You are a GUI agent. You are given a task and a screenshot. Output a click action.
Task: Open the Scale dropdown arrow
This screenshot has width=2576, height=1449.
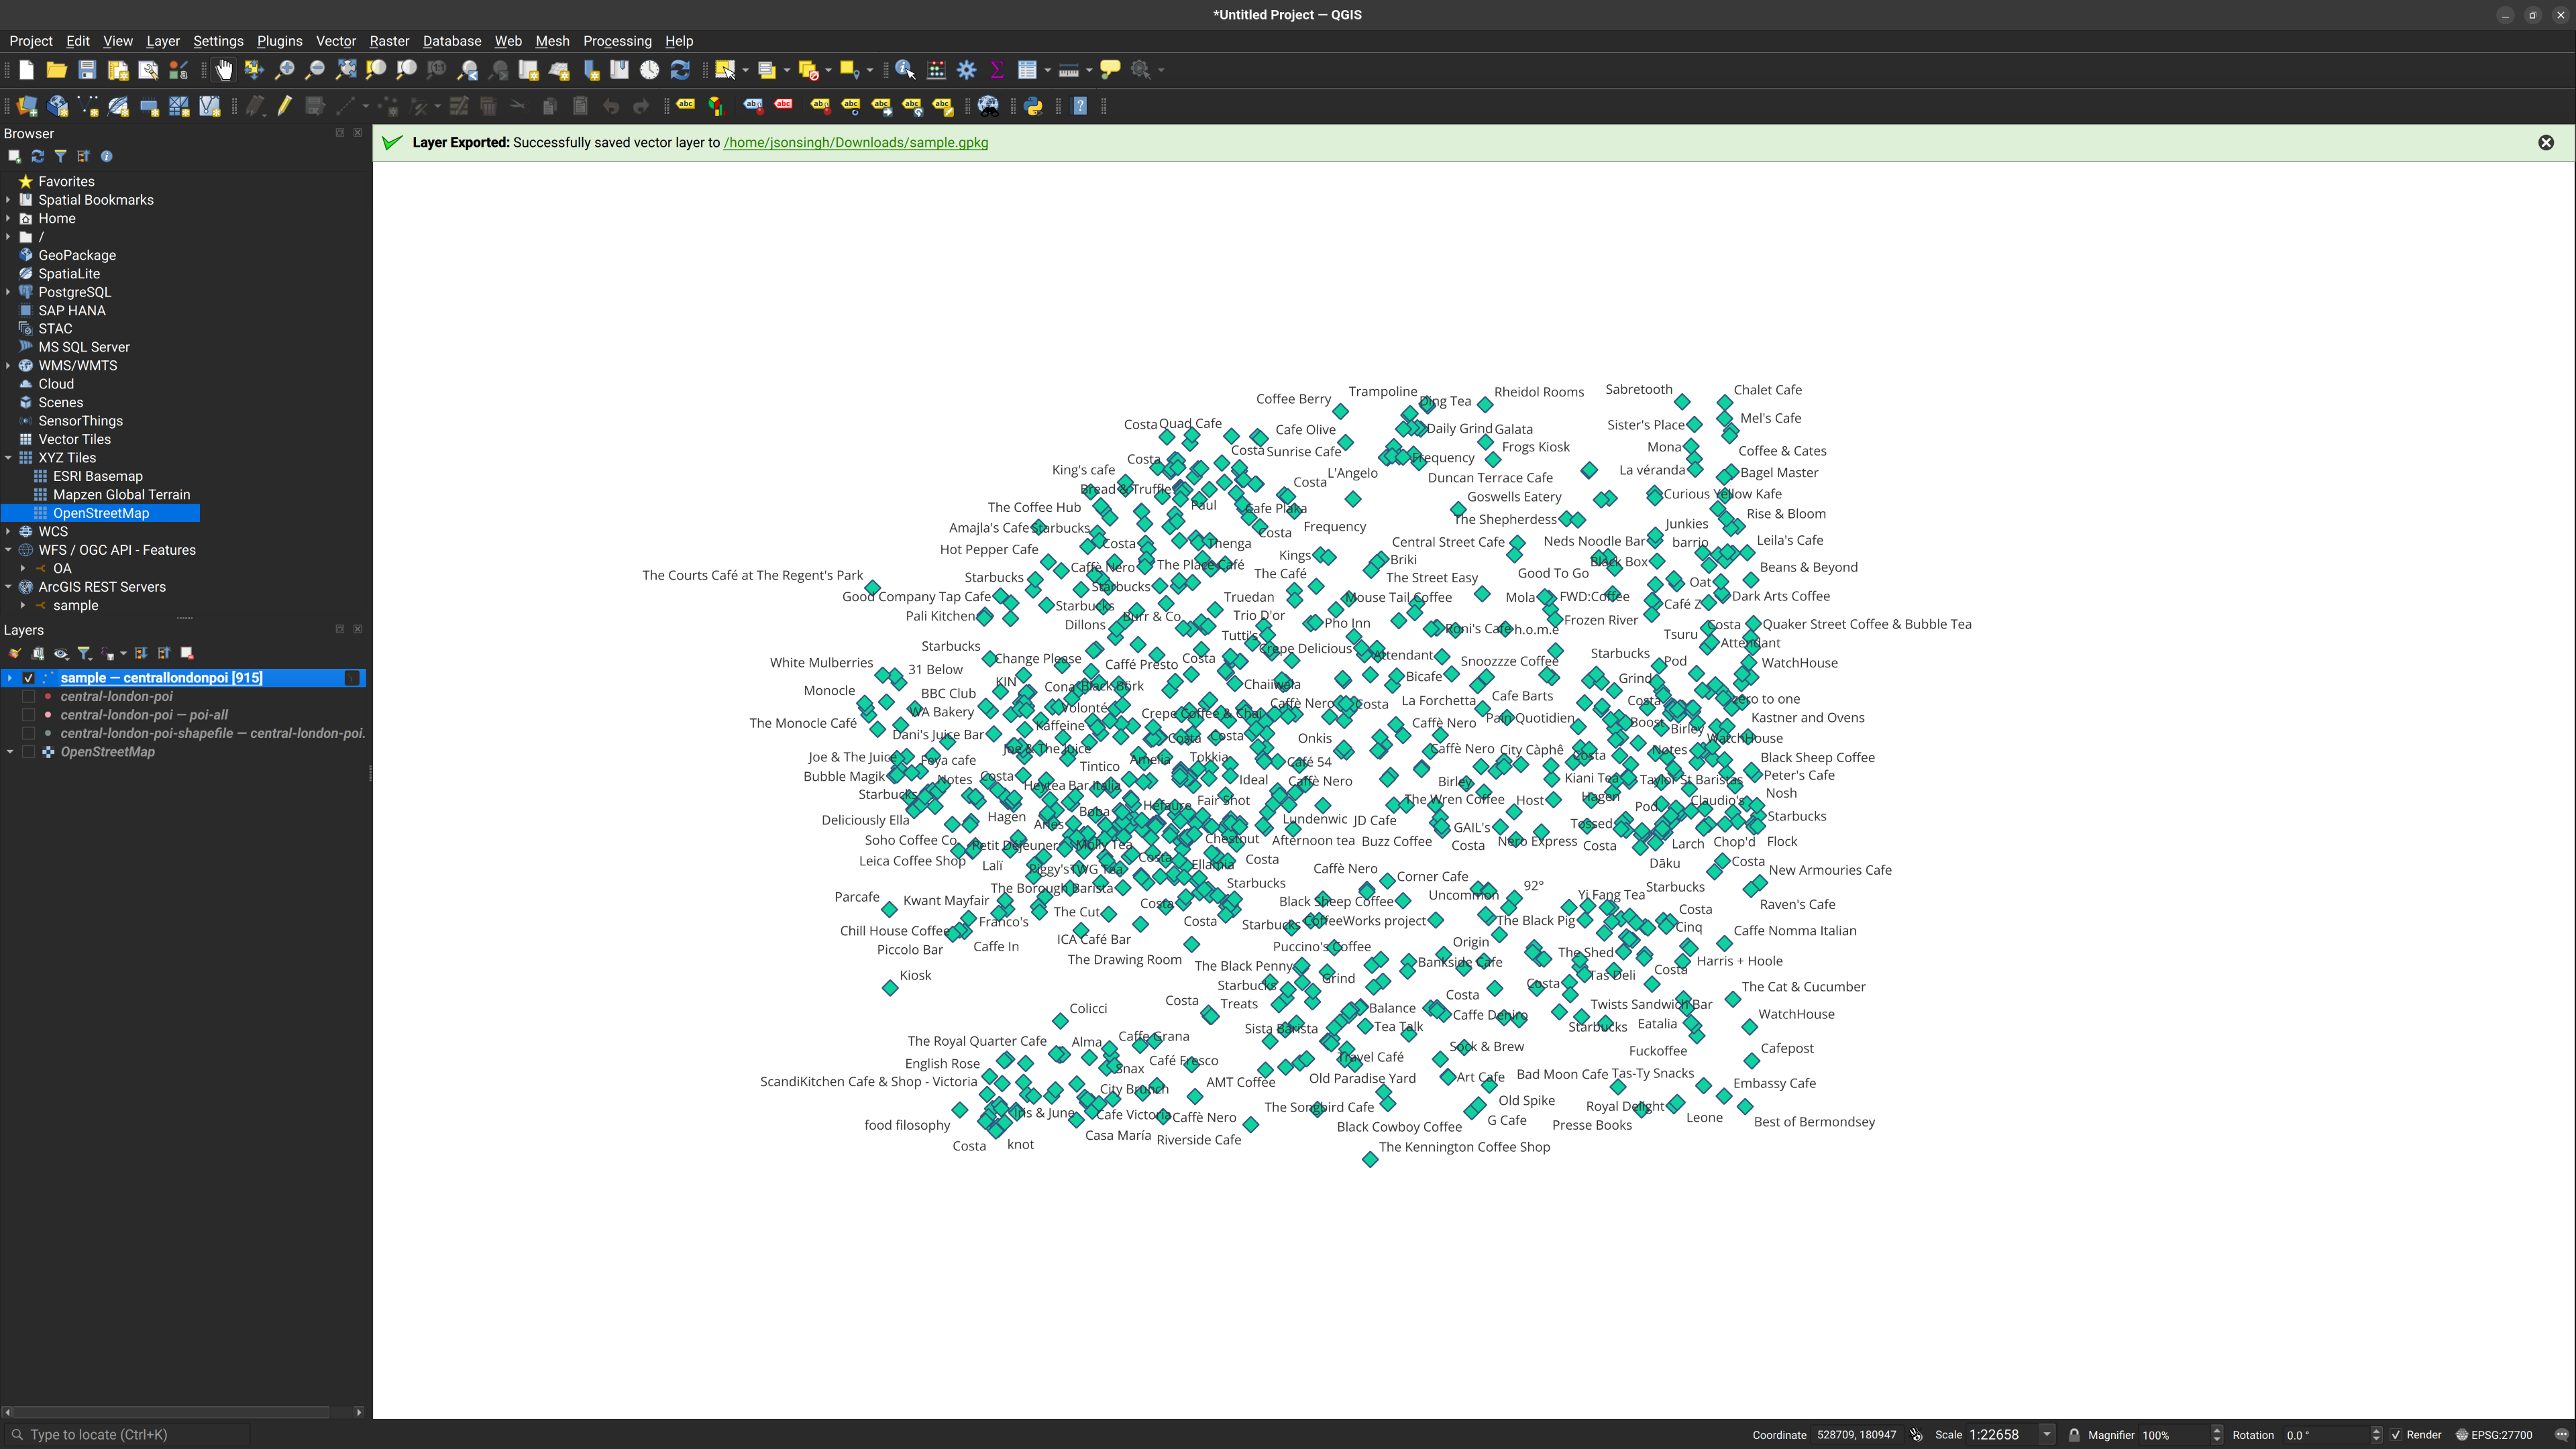click(2047, 1435)
